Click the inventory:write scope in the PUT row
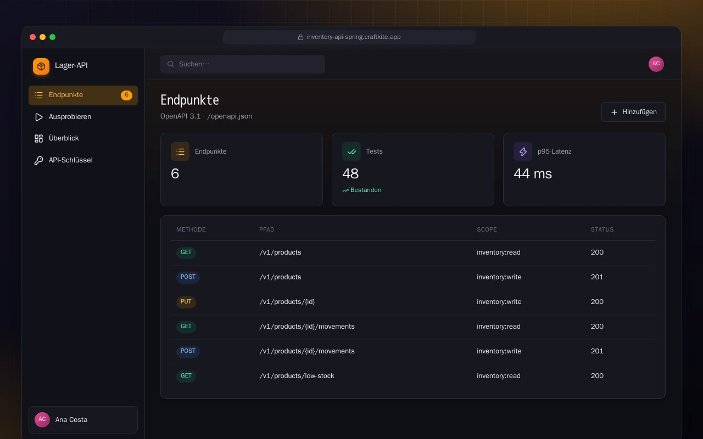703x439 pixels. coord(499,302)
